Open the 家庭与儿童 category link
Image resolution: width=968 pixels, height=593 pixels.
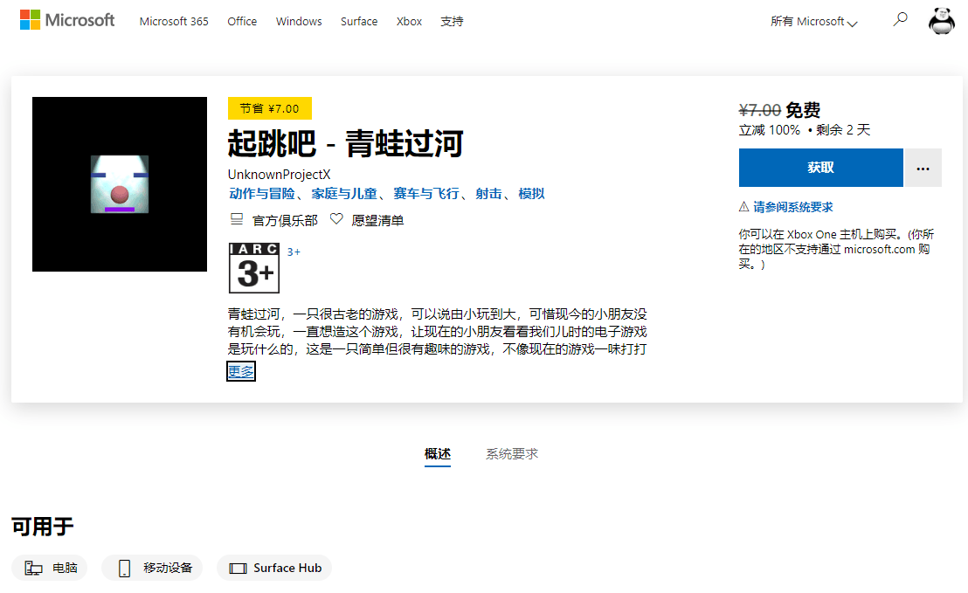point(344,194)
